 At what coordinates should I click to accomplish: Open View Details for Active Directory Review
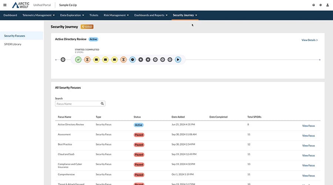coord(310,40)
